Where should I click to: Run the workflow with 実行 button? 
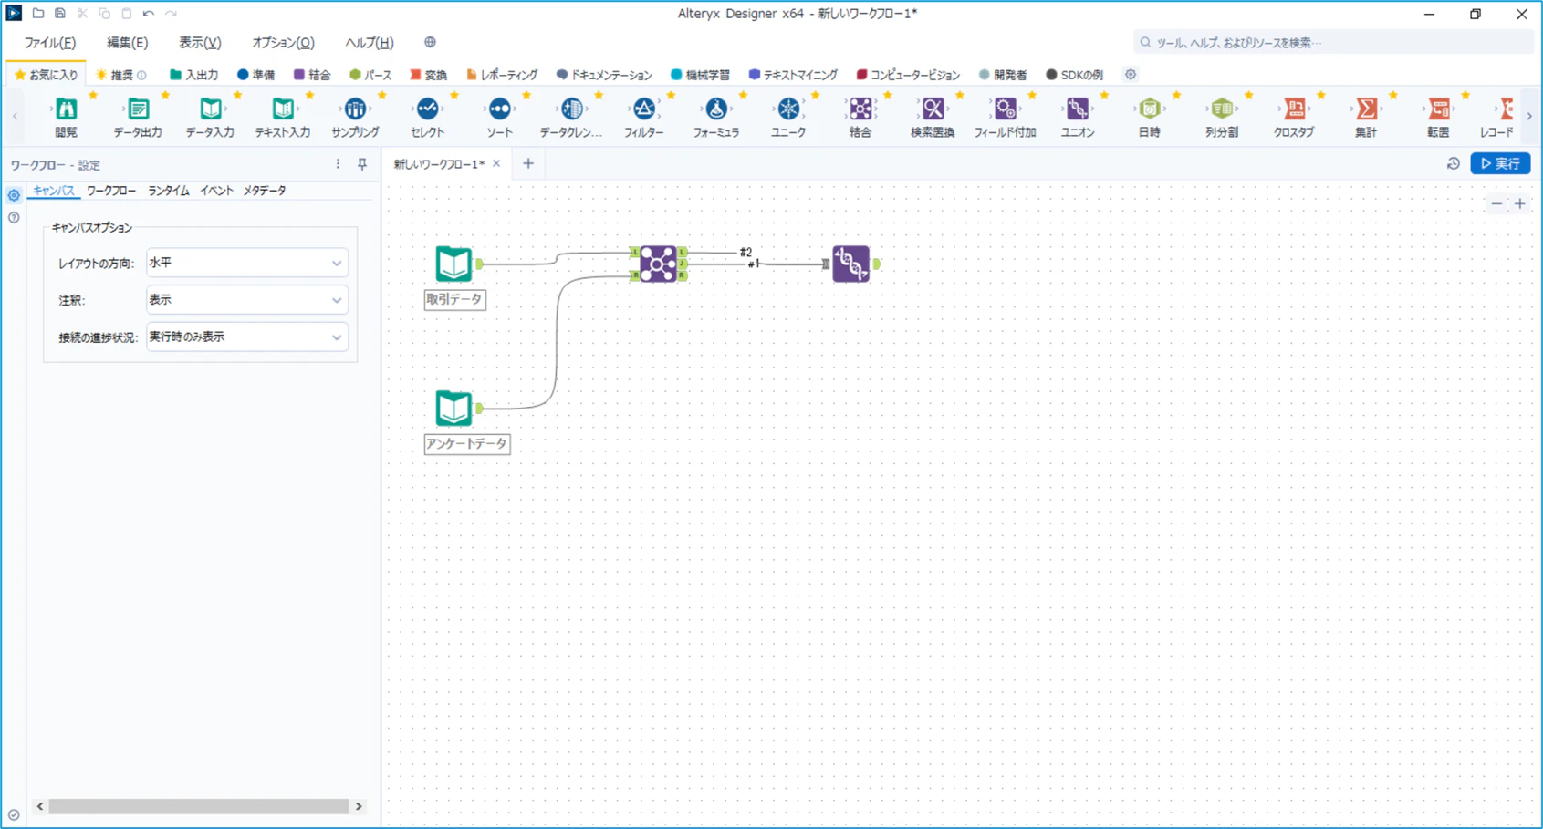(1500, 164)
